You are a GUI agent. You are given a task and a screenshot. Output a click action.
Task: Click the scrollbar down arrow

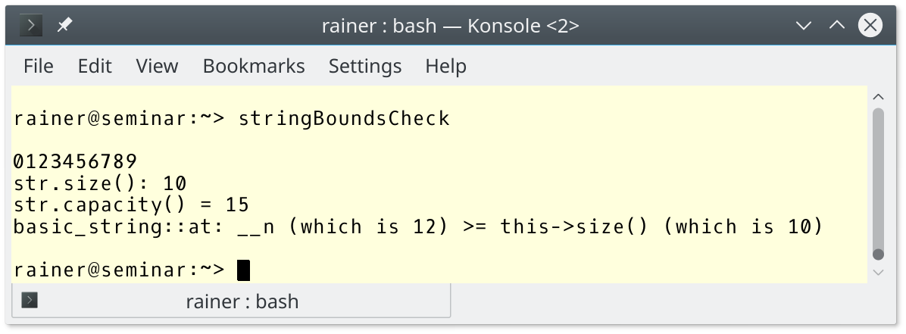point(879,272)
